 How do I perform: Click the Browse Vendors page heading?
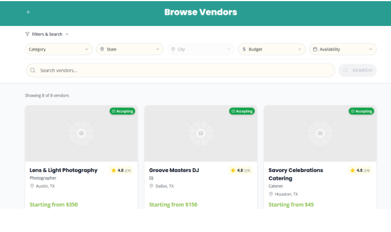201,12
